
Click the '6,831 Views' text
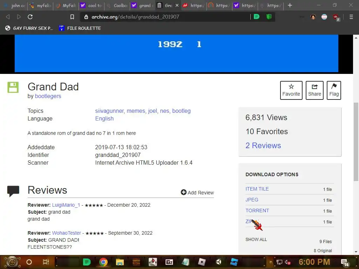pyautogui.click(x=266, y=118)
